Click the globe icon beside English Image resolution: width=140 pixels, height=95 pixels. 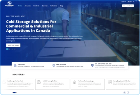coord(128,1)
